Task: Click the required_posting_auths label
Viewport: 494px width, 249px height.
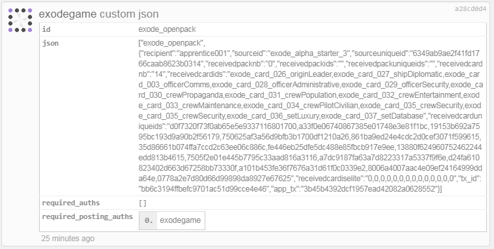Action: point(87,216)
